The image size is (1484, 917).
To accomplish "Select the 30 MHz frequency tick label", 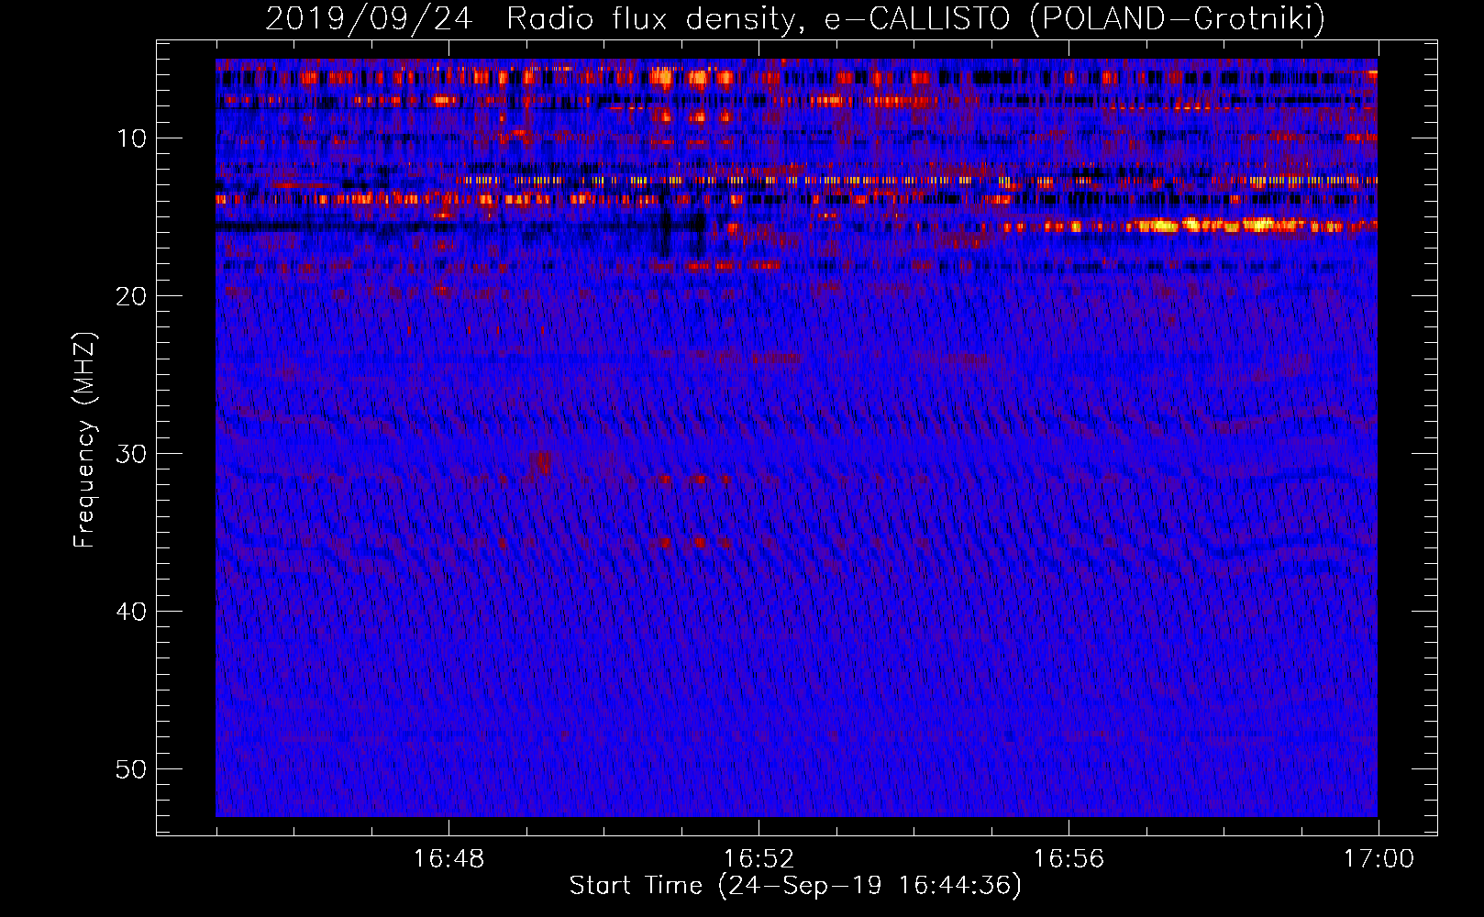I will coord(132,454).
